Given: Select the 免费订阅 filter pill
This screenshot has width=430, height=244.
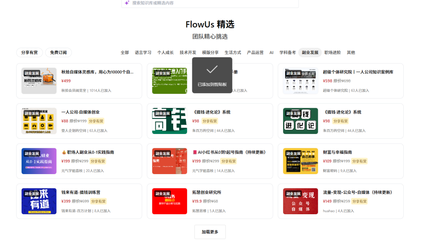Looking at the screenshot, I should (59, 52).
